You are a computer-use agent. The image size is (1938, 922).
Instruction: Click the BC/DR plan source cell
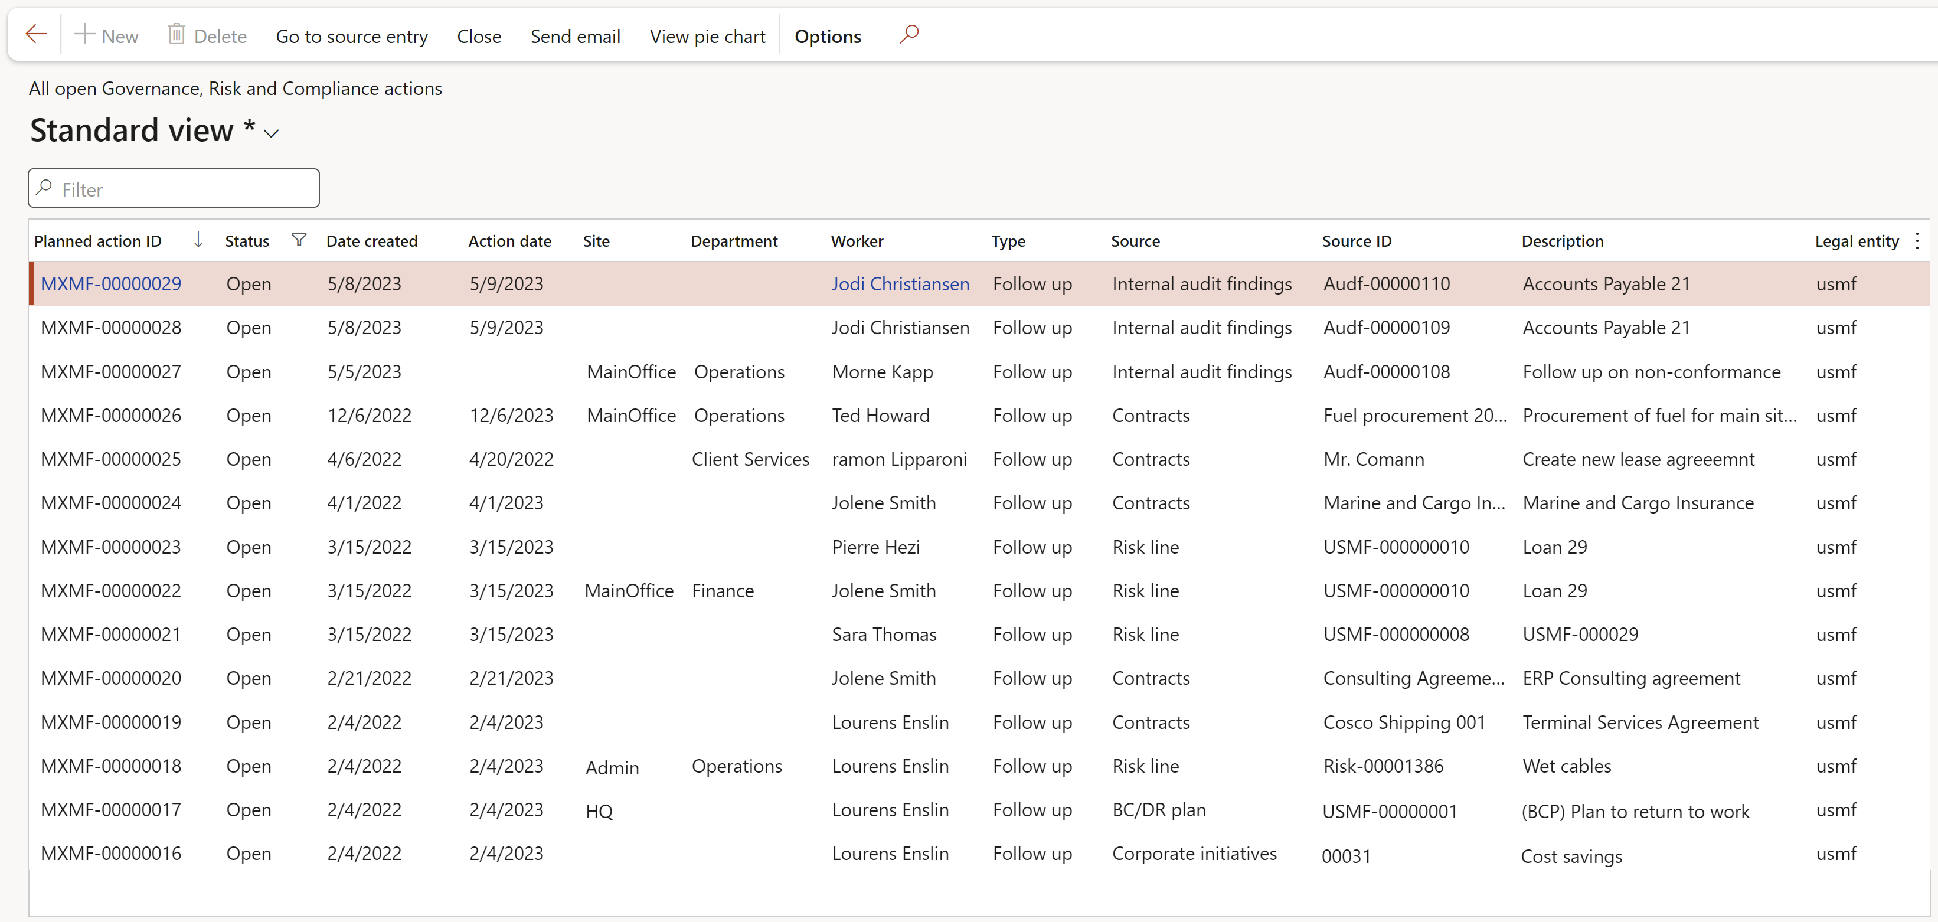pyautogui.click(x=1159, y=809)
